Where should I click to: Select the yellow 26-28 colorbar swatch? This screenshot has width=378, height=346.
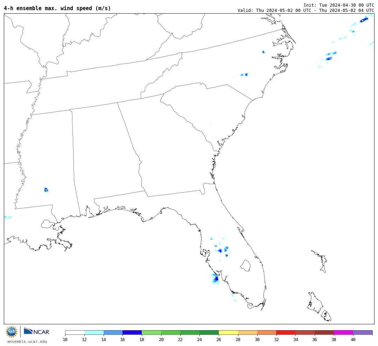coord(228,333)
